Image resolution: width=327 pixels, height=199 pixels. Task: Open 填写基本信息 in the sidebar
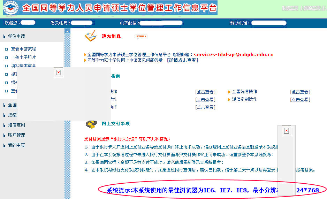pyautogui.click(x=23, y=66)
